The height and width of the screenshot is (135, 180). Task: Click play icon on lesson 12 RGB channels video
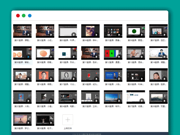(119, 57)
